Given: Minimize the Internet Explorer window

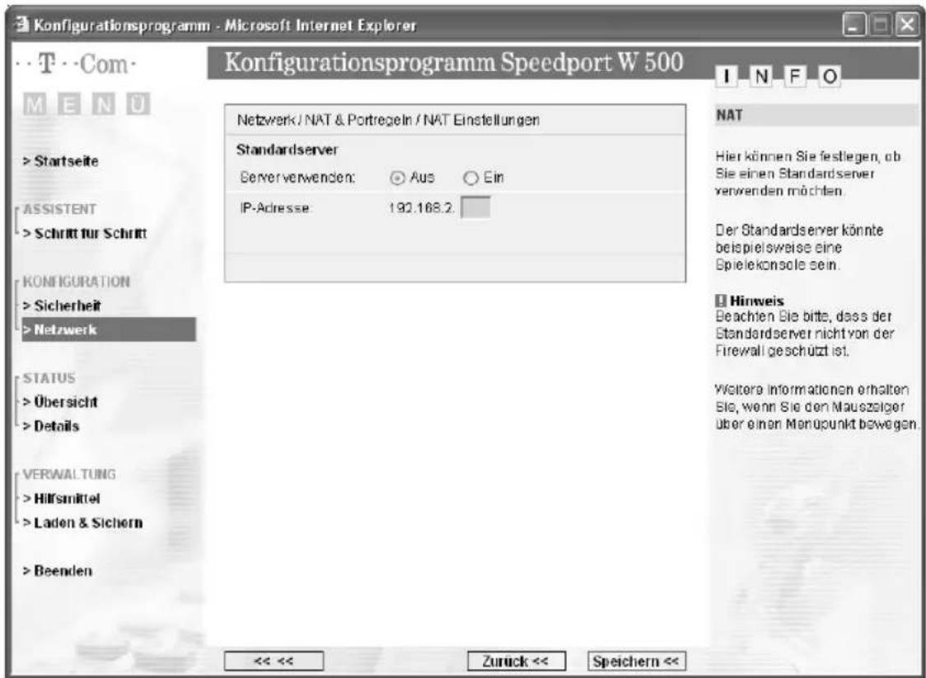Looking at the screenshot, I should pos(854,26).
